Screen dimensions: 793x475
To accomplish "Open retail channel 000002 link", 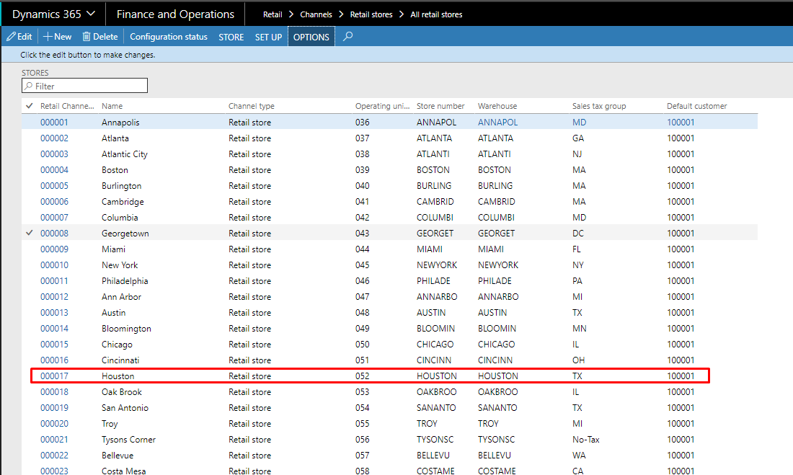I will [x=54, y=138].
